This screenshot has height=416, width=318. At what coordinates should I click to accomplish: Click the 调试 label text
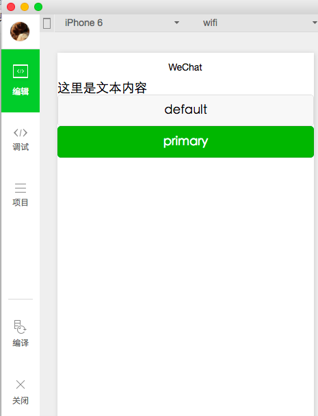coord(21,147)
